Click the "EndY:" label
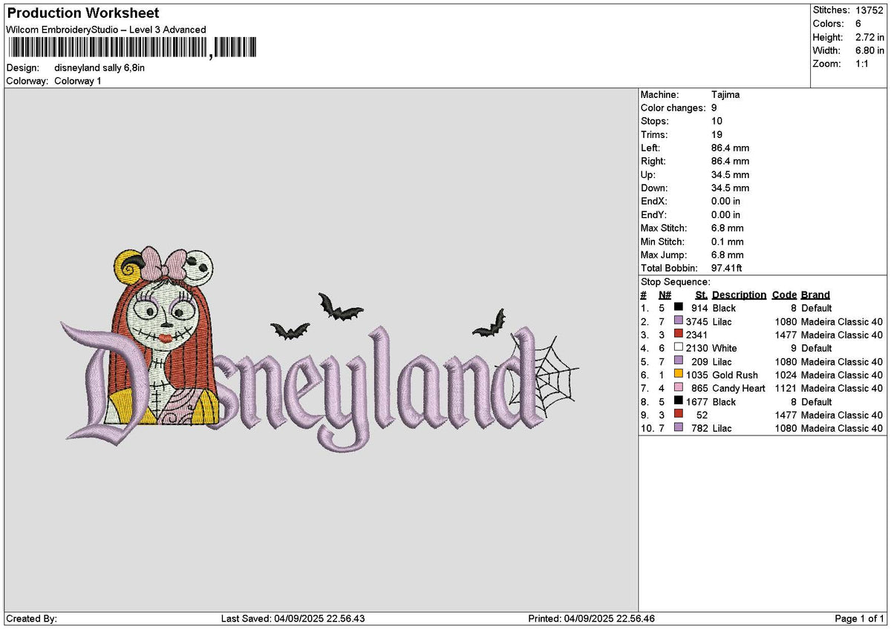 pyautogui.click(x=654, y=214)
